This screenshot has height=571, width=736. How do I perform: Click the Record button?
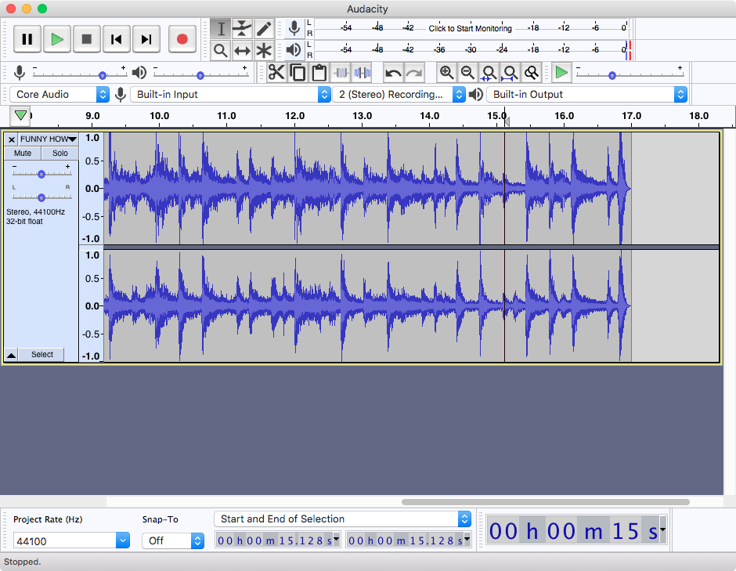[182, 39]
